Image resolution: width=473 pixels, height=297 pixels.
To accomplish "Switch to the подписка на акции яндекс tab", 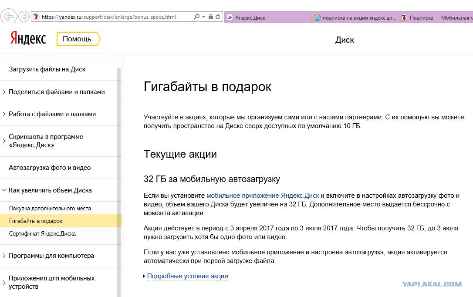I will 355,17.
